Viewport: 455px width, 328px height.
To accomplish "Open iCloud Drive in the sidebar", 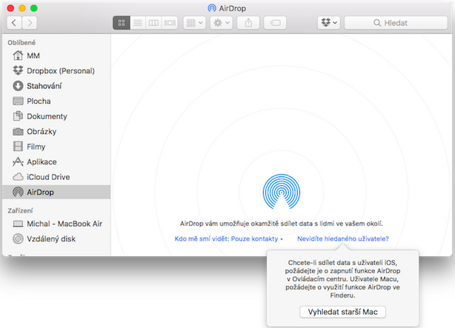I will 56,177.
